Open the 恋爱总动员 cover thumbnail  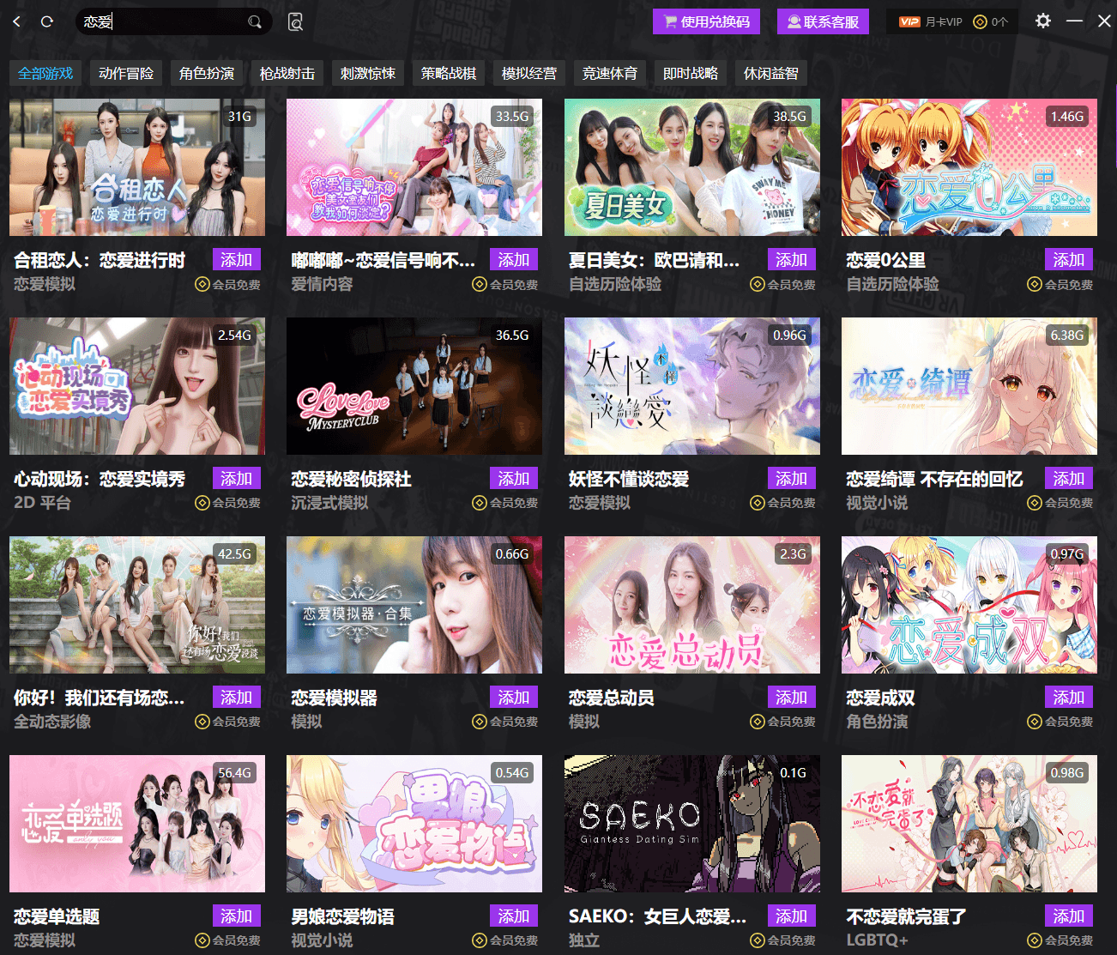click(x=692, y=605)
